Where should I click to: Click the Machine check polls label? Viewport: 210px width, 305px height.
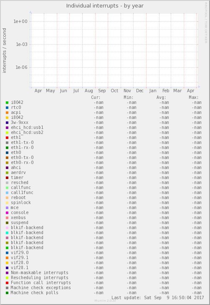tap(35, 292)
